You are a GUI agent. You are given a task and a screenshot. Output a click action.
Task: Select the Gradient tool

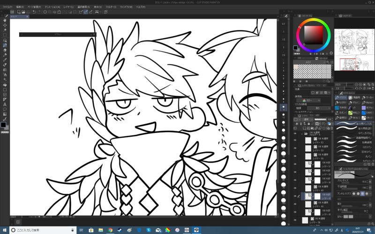[5, 114]
